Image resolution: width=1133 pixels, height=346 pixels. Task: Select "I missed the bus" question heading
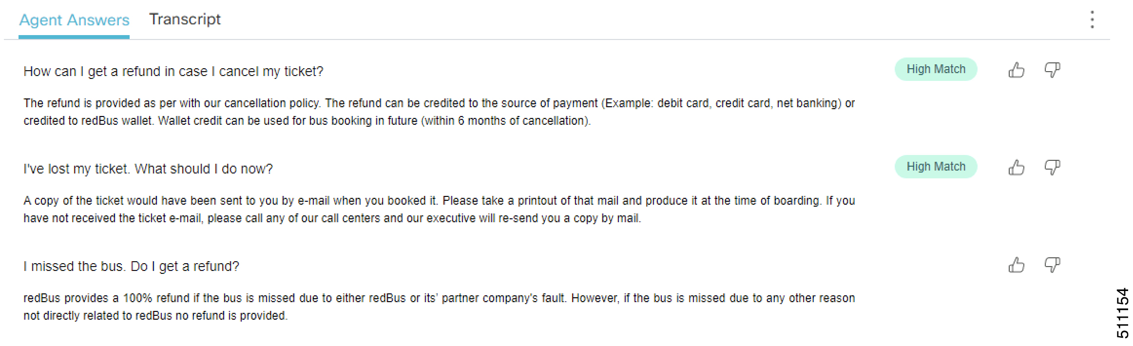point(131,267)
